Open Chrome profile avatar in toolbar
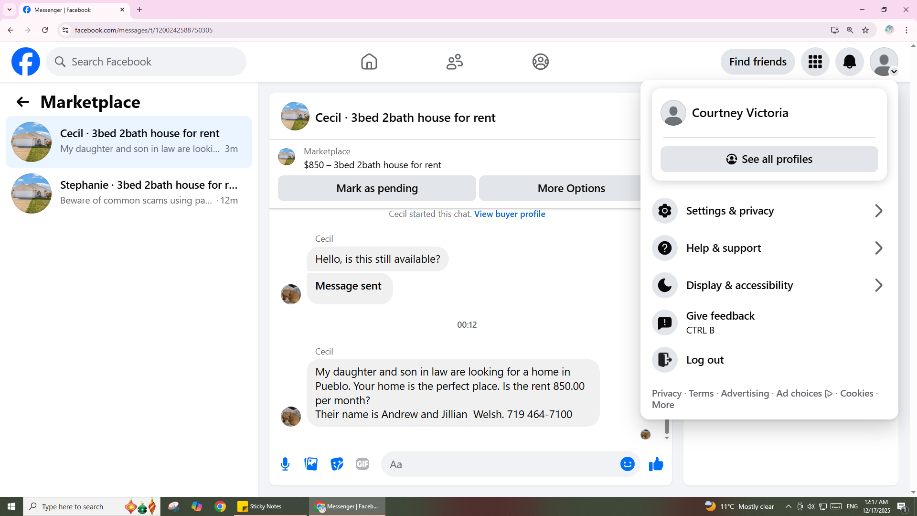Image resolution: width=917 pixels, height=516 pixels. pyautogui.click(x=889, y=30)
